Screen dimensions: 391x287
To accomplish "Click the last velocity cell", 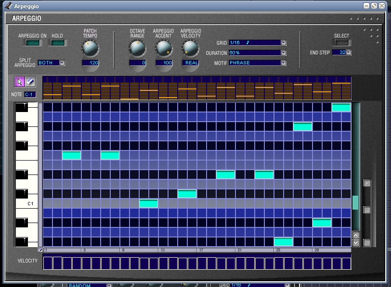I will [x=346, y=263].
